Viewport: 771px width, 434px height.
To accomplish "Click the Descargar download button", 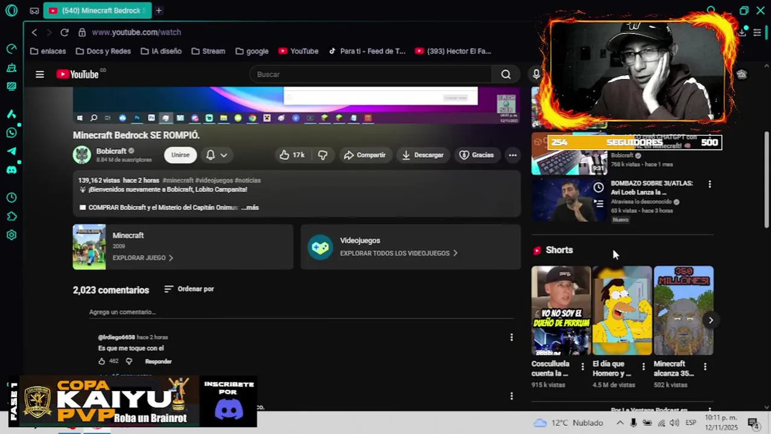I will (423, 155).
